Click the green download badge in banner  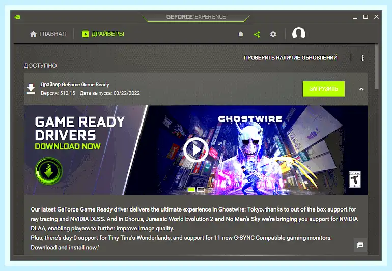click(49, 171)
